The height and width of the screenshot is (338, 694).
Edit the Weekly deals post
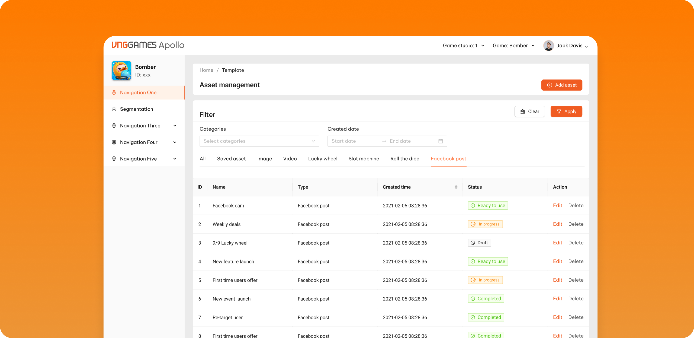[557, 224]
